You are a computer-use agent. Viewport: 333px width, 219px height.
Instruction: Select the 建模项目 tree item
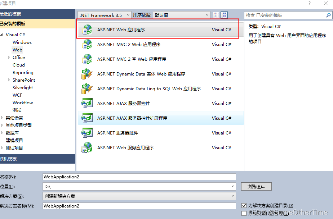coord(14,140)
